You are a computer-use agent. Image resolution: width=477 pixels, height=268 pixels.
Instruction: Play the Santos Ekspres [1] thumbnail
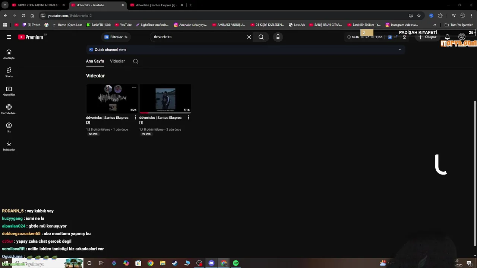(165, 99)
